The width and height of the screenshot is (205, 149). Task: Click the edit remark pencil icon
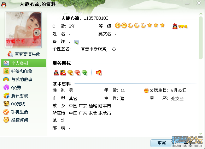pyautogui.click(x=76, y=42)
